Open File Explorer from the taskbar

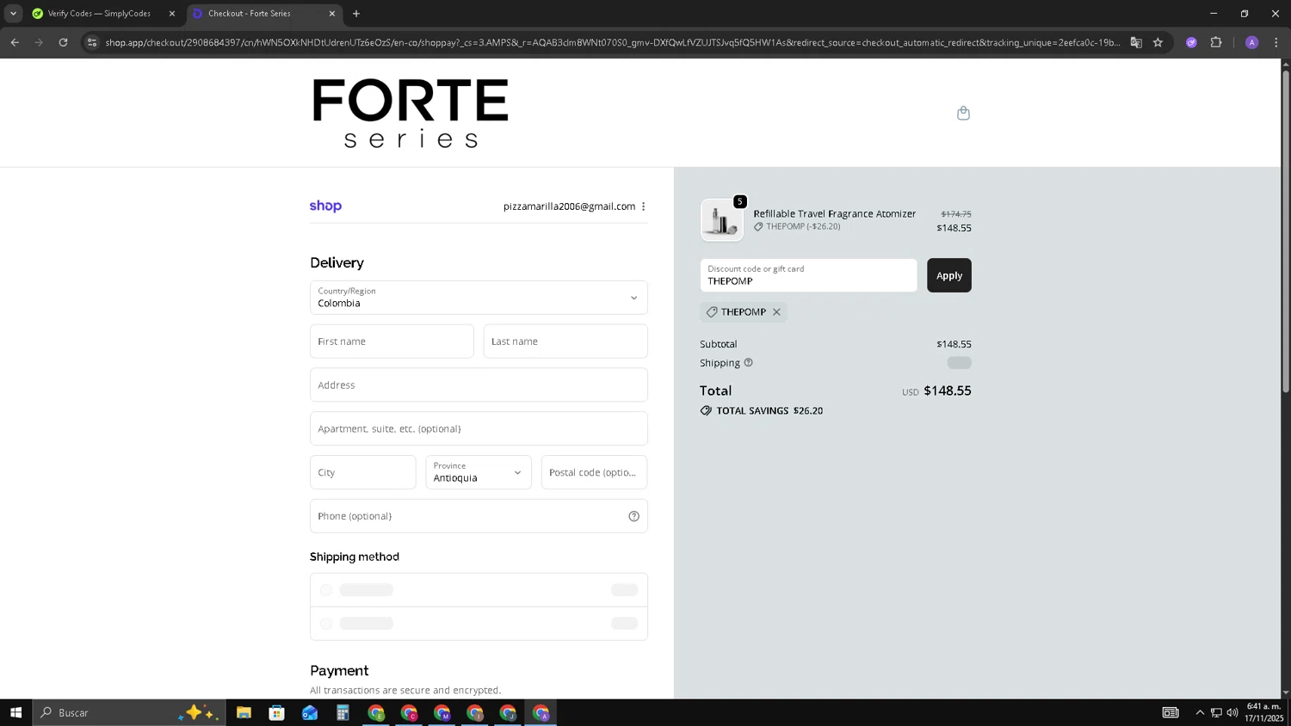(244, 712)
